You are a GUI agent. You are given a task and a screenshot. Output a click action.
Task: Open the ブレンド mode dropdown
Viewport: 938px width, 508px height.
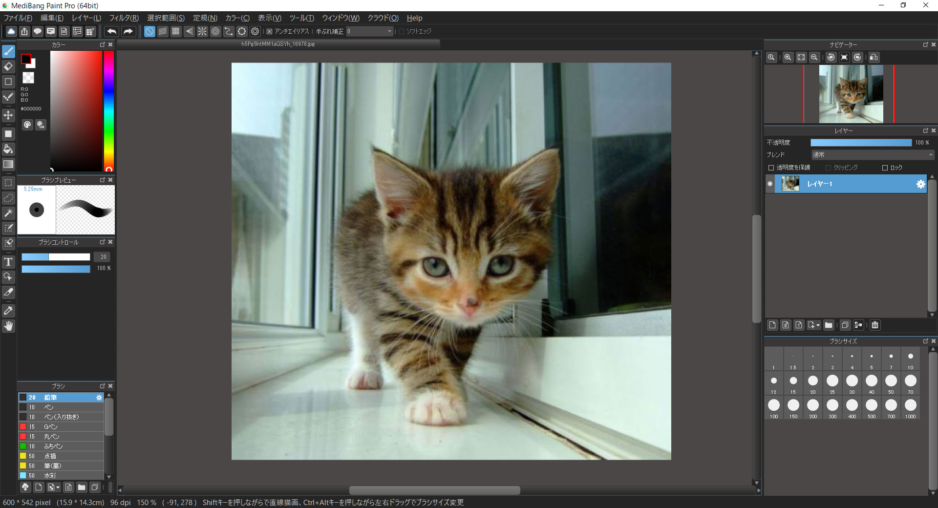[873, 155]
